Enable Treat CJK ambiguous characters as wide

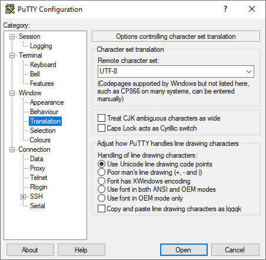101,118
